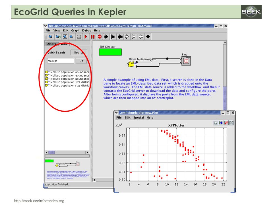Add a relation with the black diamond toolbar icon
Viewport: 273px width, 205px height.
(x=148, y=37)
